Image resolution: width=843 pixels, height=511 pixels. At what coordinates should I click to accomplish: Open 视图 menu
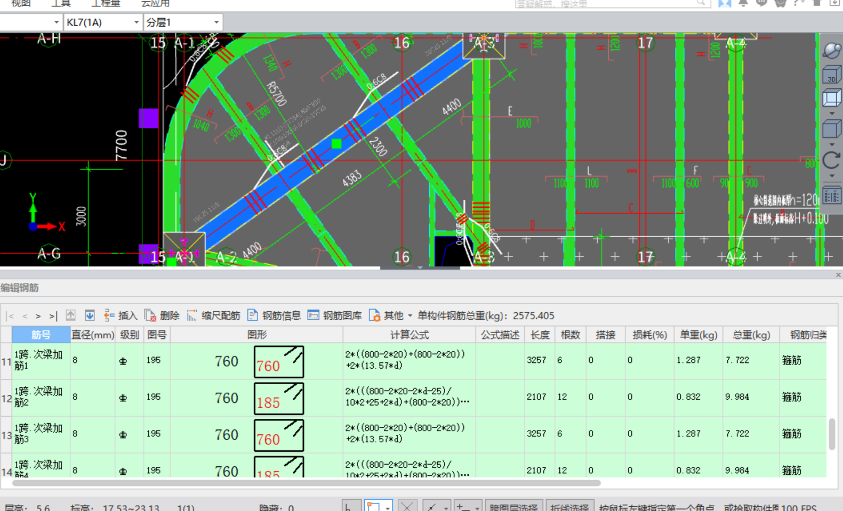21,3
